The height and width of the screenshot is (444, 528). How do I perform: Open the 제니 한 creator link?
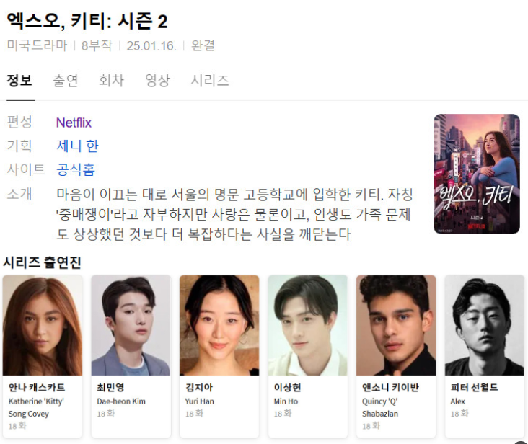click(77, 146)
